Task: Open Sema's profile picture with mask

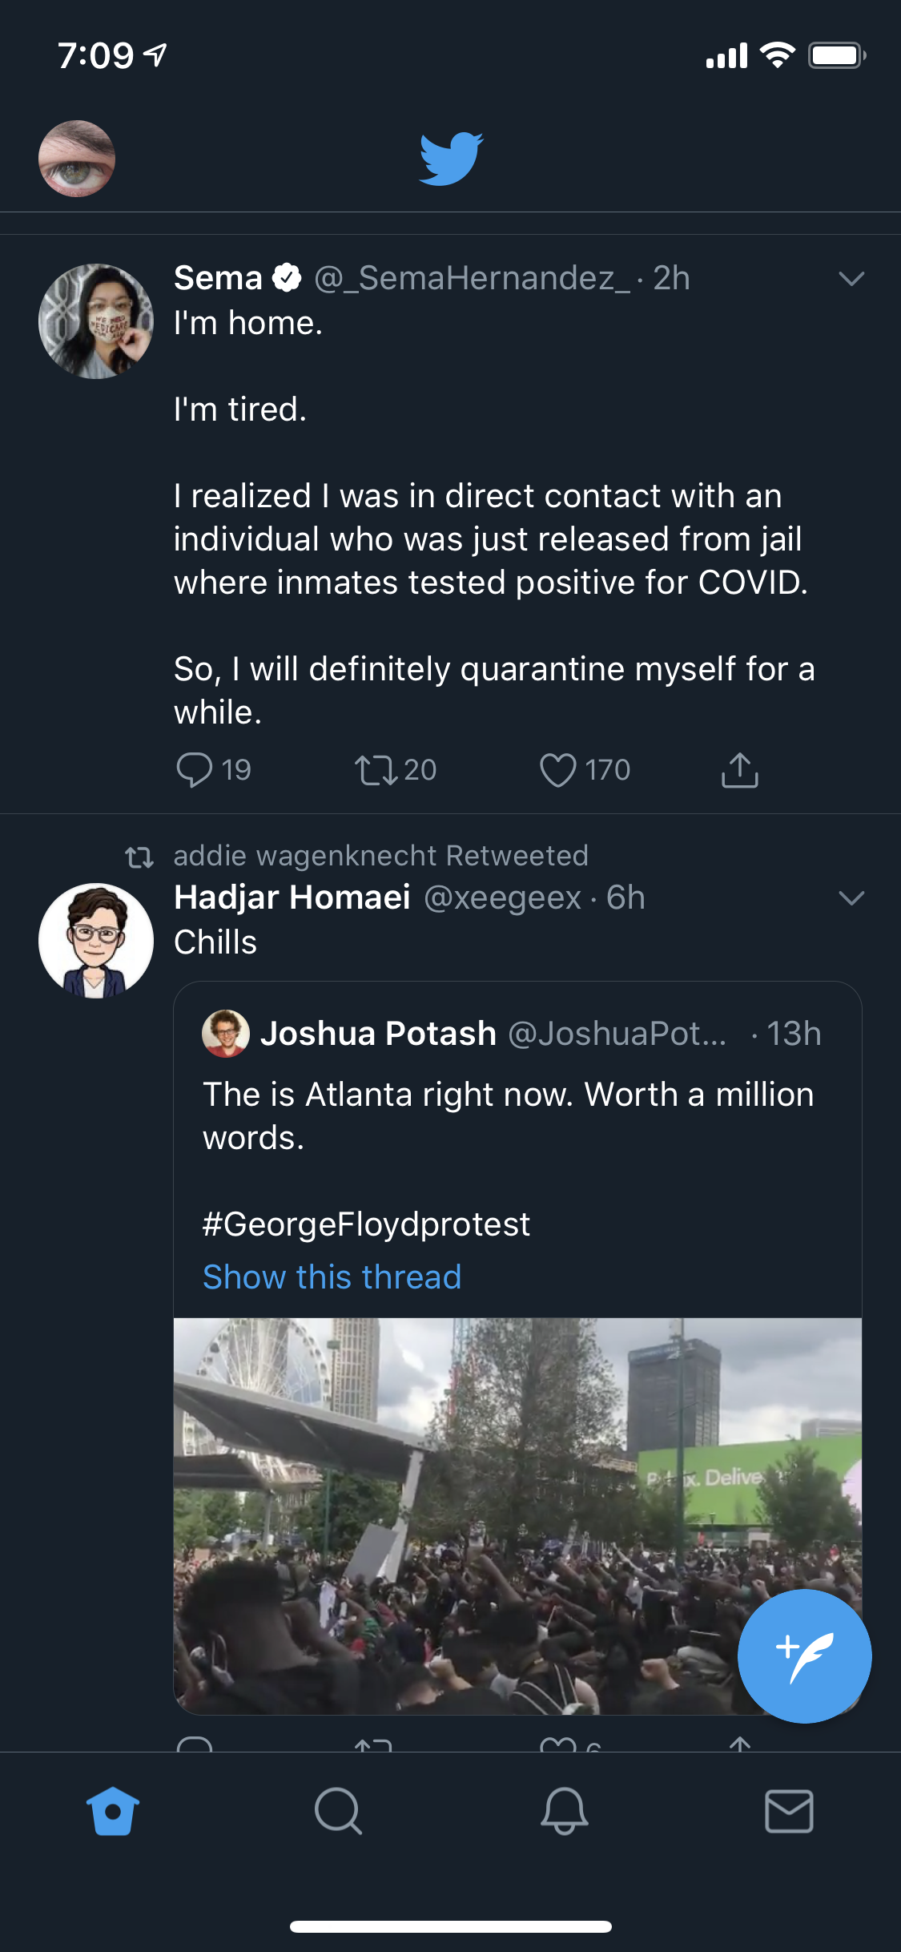Action: 96,321
